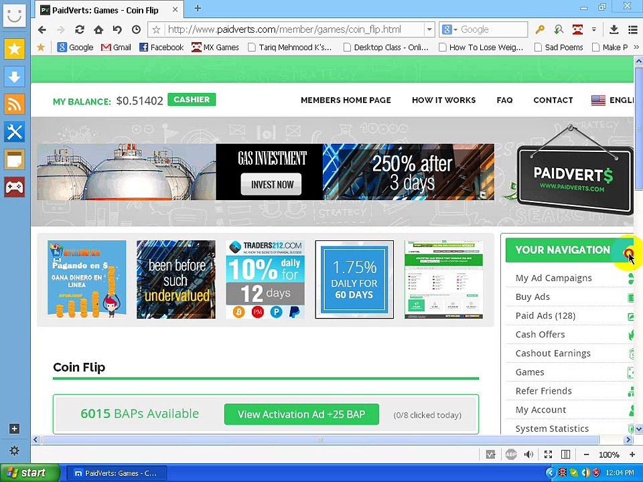643x482 pixels.
Task: Open Refer Friends navigation link
Action: click(x=543, y=391)
